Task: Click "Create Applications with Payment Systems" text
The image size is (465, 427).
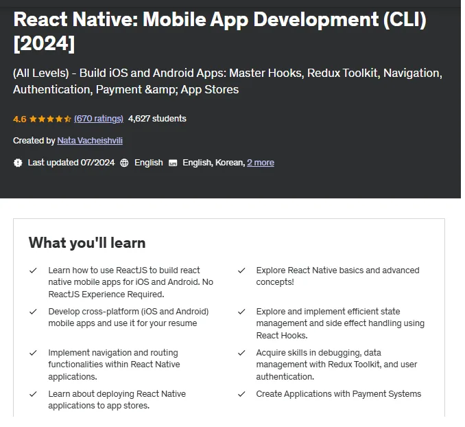Action: pos(339,394)
